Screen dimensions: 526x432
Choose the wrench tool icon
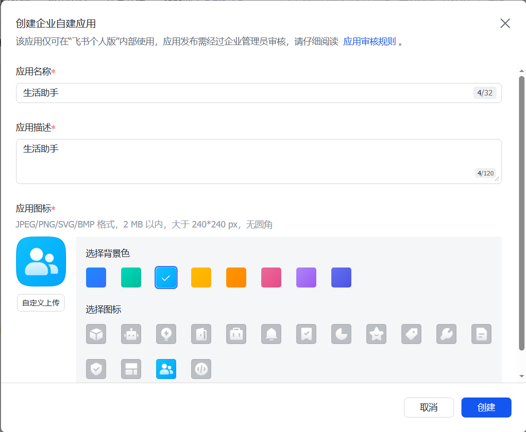446,334
